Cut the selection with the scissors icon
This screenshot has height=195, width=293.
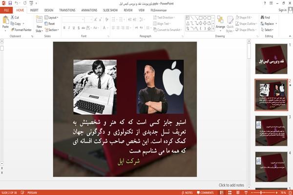point(13,18)
